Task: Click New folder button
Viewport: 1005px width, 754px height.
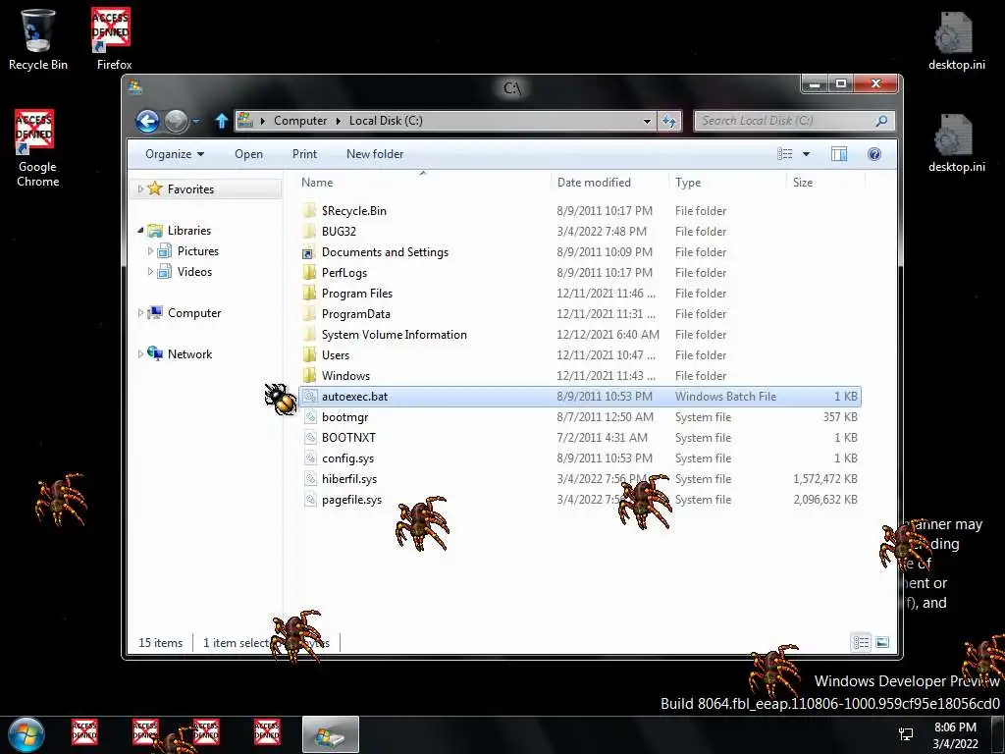Action: pos(375,154)
